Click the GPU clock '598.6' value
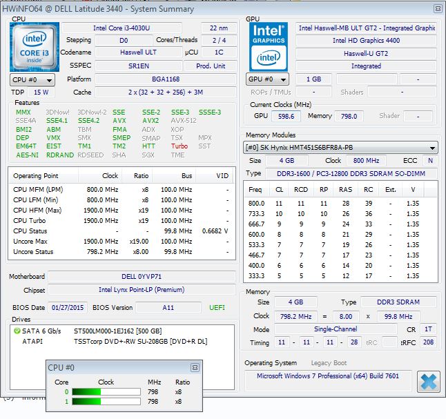The height and width of the screenshot is (419, 446). click(286, 116)
